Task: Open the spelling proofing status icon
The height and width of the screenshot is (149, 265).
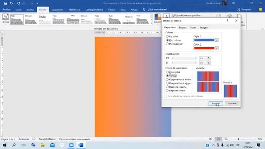Action: (x=34, y=139)
